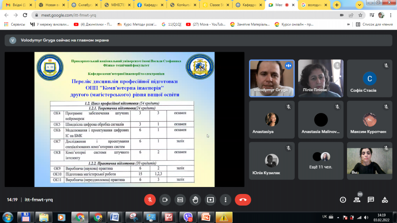Image resolution: width=397 pixels, height=223 pixels.
Task: Turn on captions with the CC button
Action: [x=180, y=200]
